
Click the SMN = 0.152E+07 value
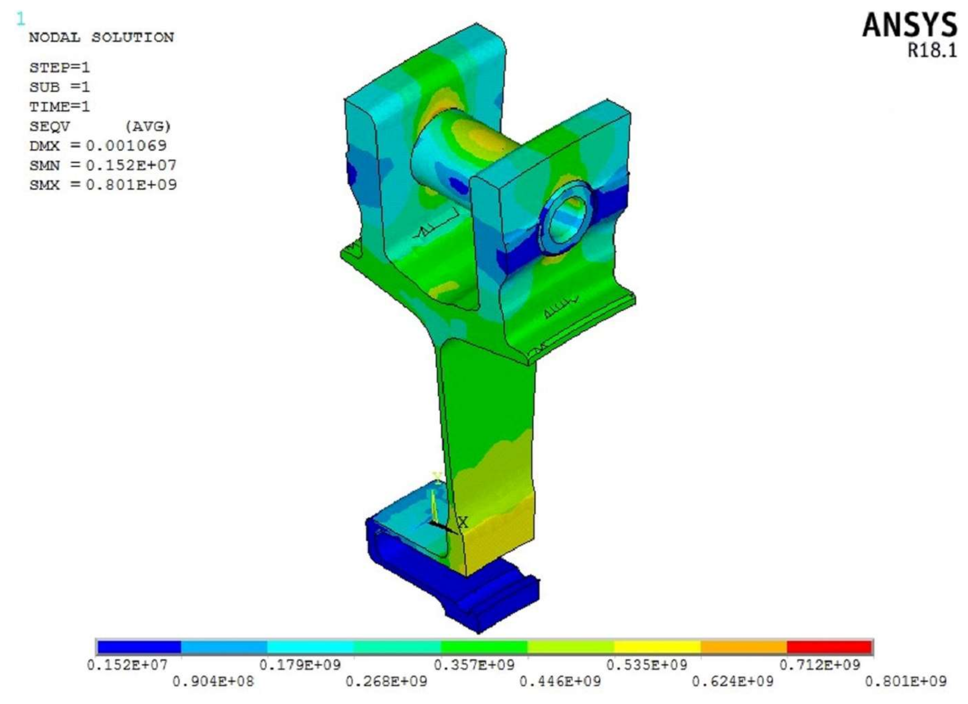(103, 165)
